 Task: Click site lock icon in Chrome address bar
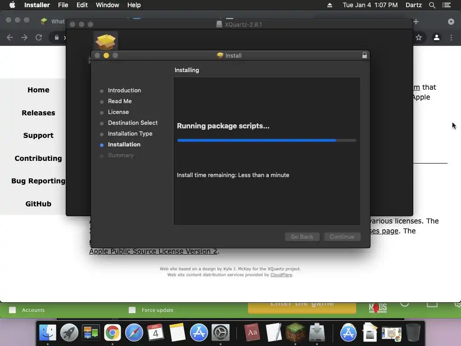57,37
